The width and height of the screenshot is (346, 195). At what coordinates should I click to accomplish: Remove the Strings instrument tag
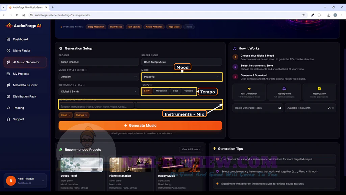pos(86,115)
